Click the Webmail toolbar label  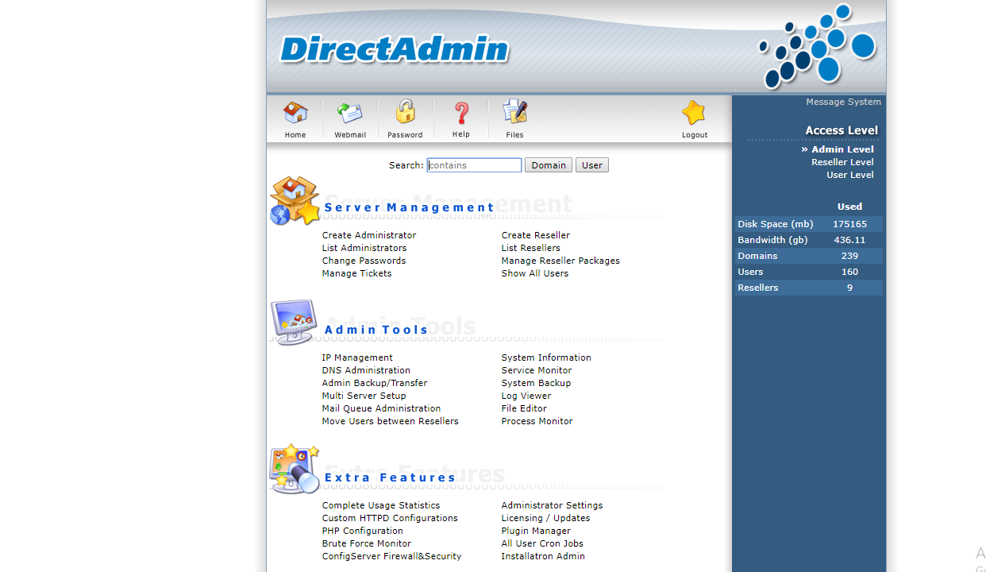(x=350, y=135)
